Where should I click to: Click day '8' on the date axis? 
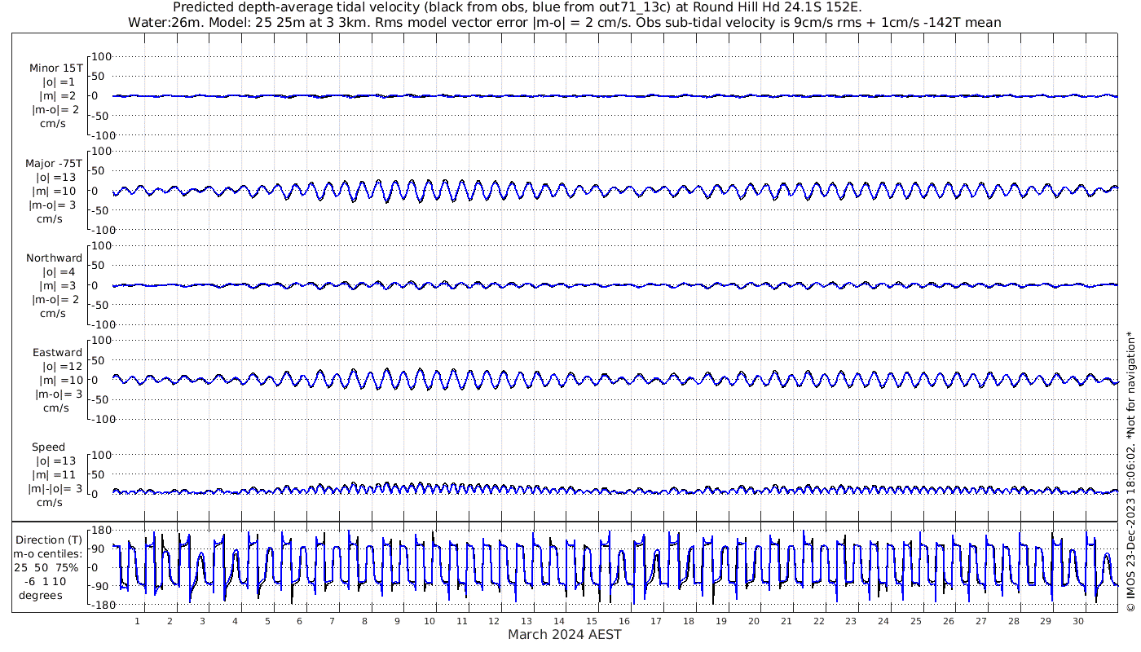tap(364, 621)
